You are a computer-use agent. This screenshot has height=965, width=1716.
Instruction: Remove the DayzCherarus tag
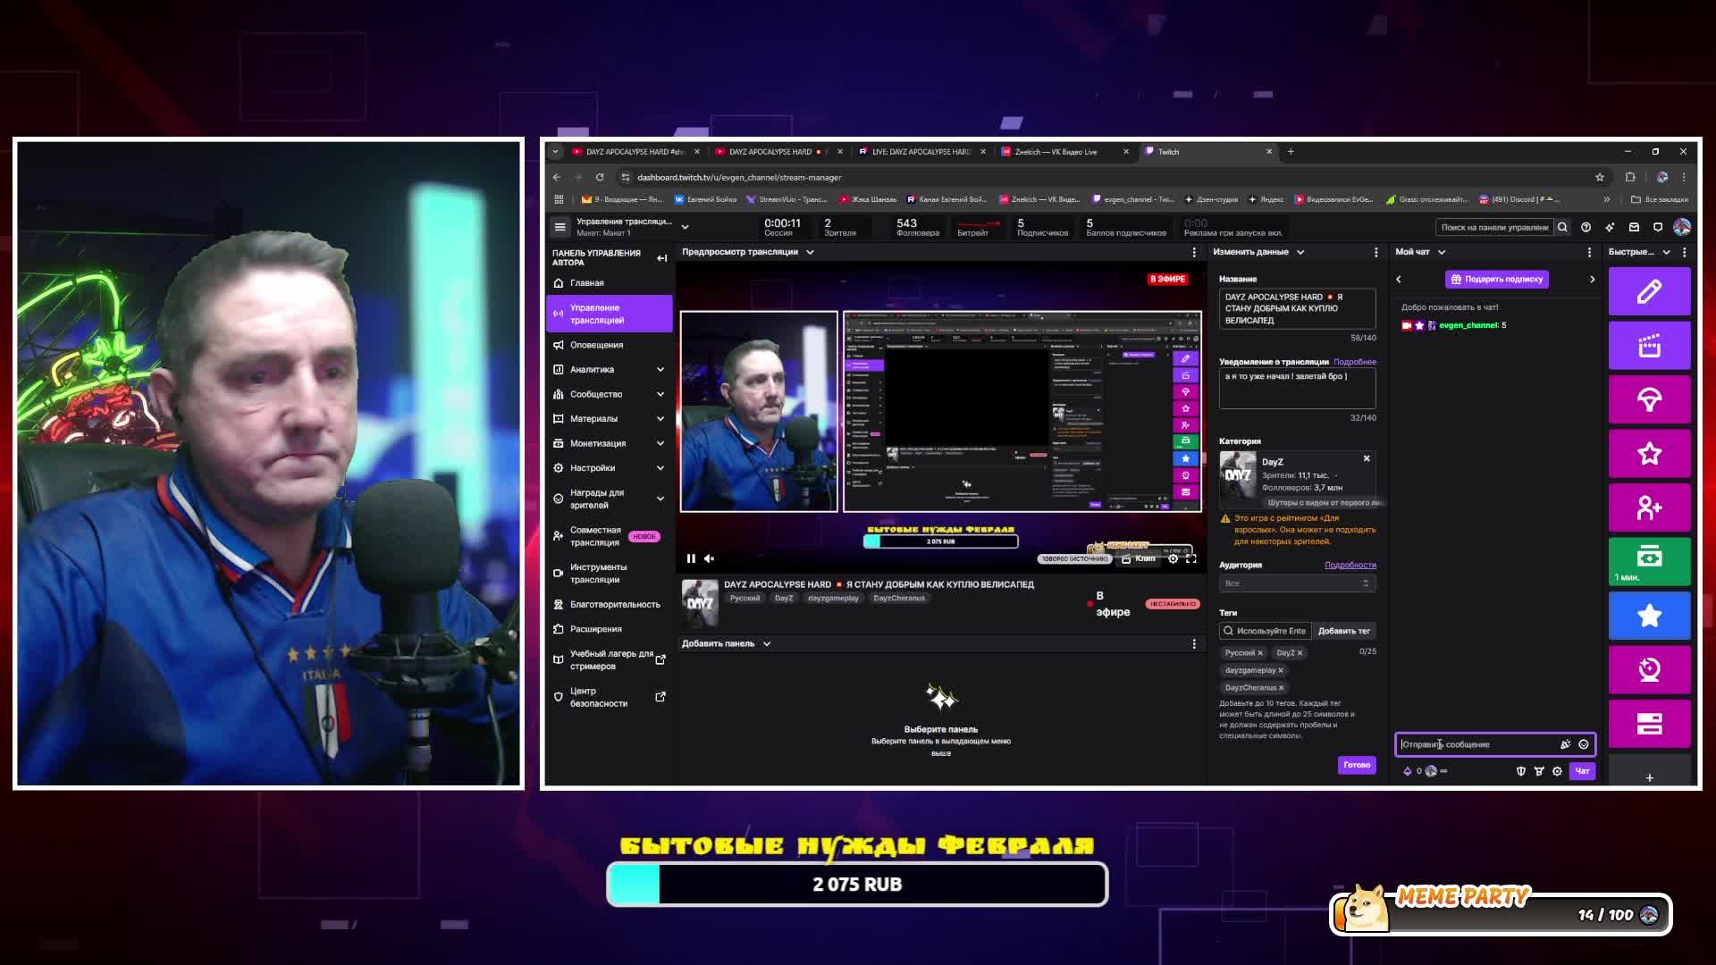1282,688
